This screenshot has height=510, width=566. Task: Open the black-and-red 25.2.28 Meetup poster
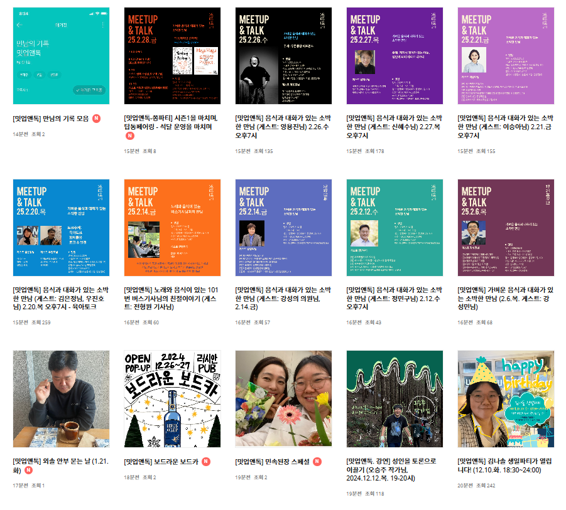coord(172,56)
